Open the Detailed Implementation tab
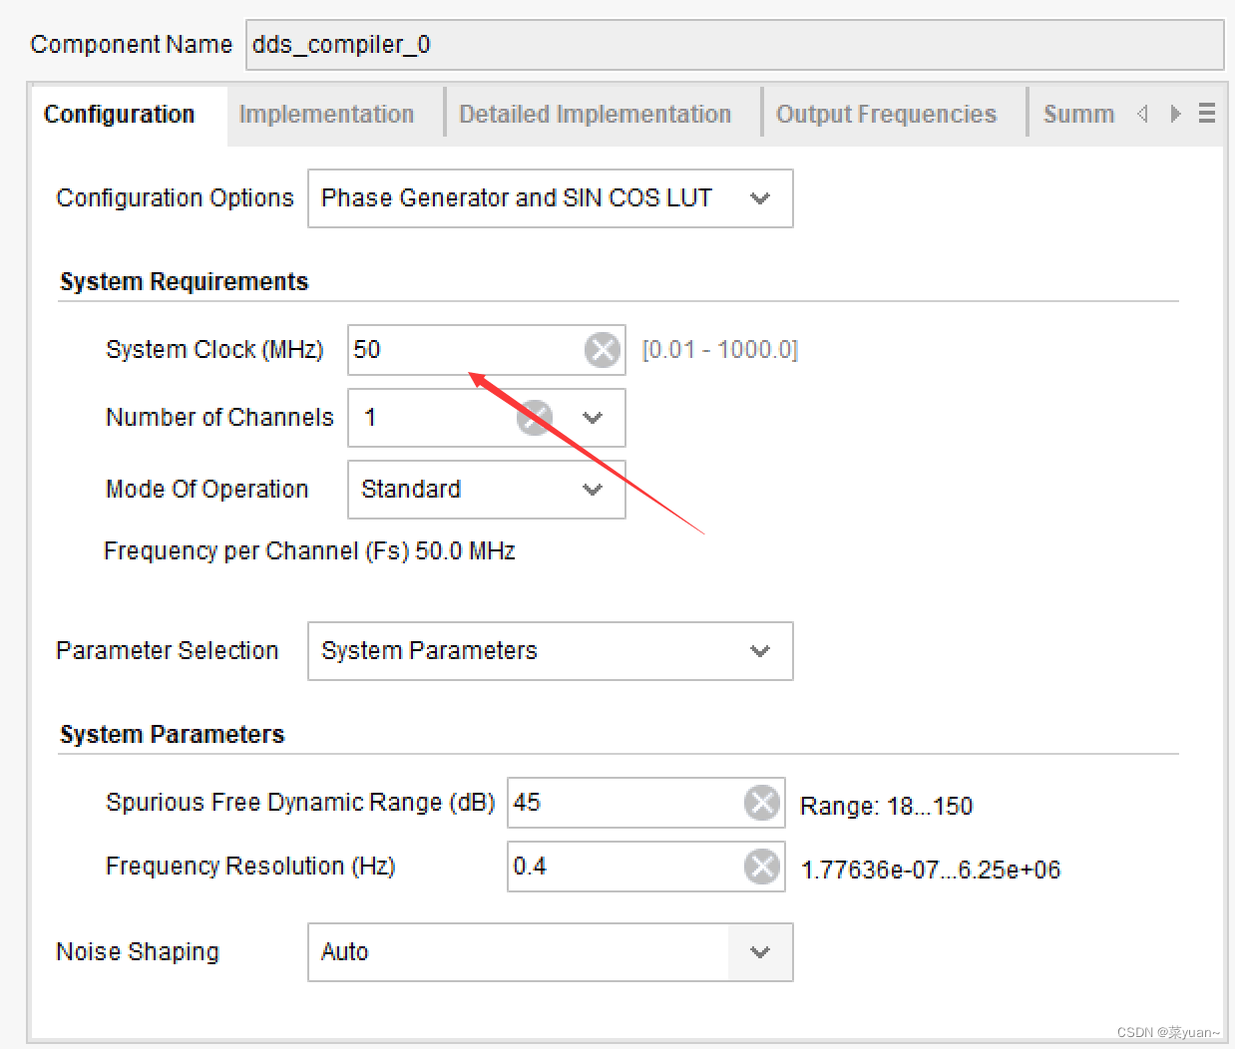Screen dimensions: 1235x1049 click(x=595, y=115)
